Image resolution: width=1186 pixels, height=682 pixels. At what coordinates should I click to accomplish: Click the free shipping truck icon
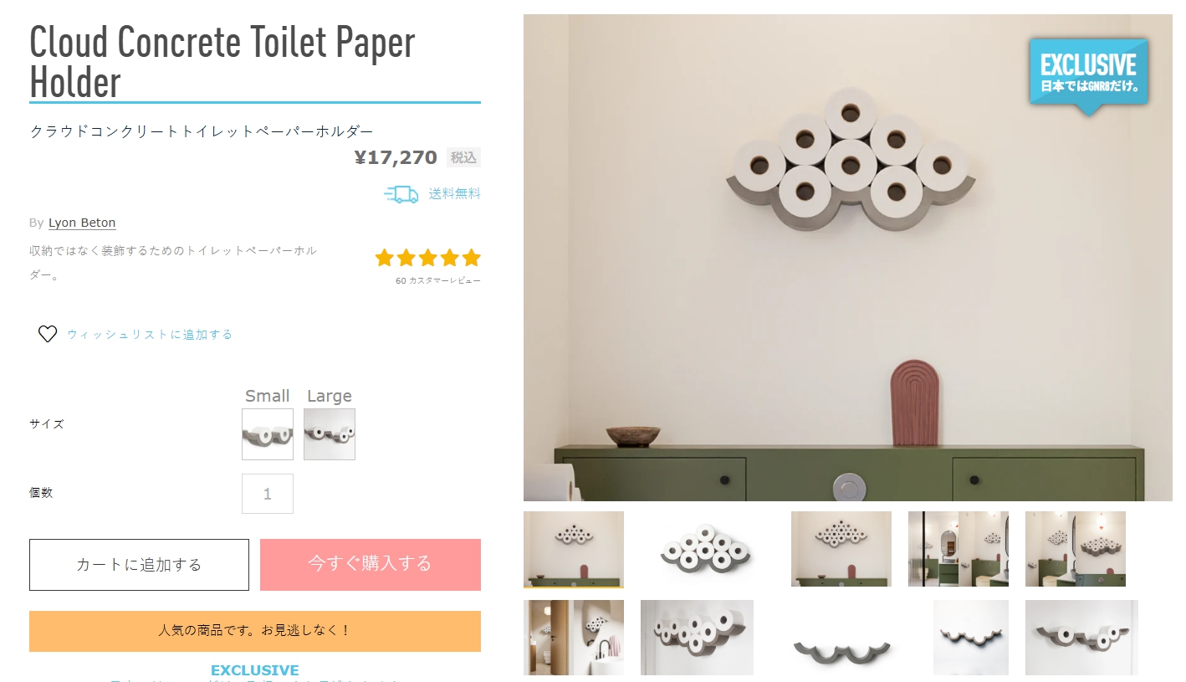tap(401, 194)
